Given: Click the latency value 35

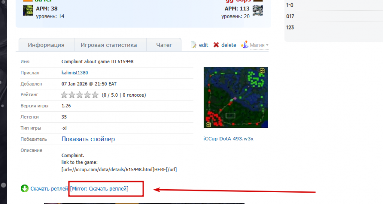Looking at the screenshot, I should point(64,117).
